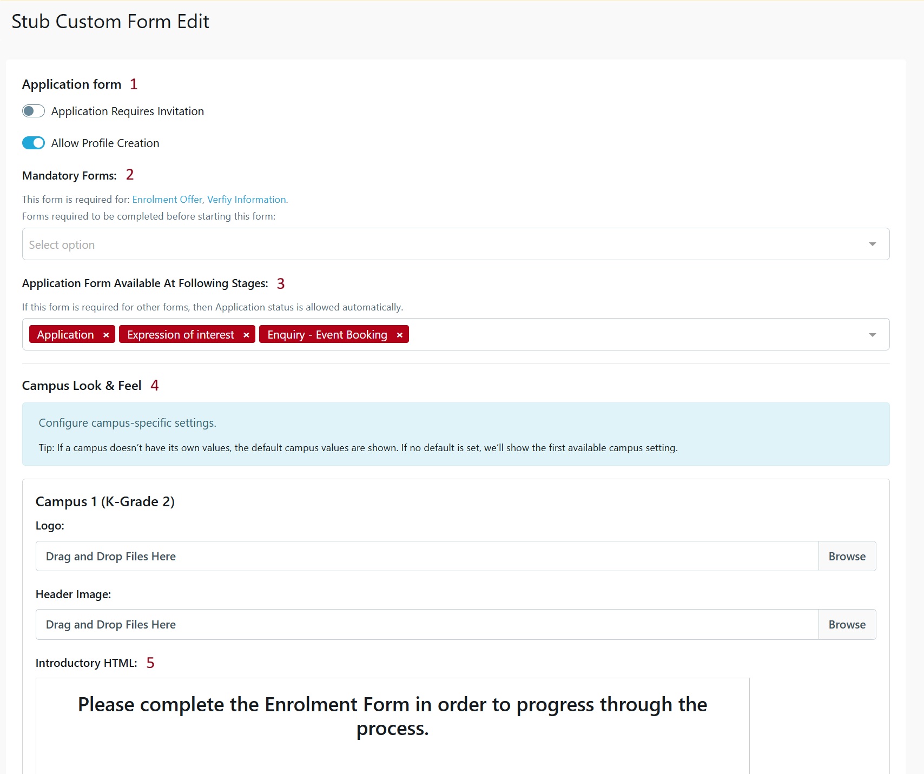Image resolution: width=924 pixels, height=774 pixels.
Task: Click the Stub Custom Form Edit title
Action: click(x=110, y=22)
